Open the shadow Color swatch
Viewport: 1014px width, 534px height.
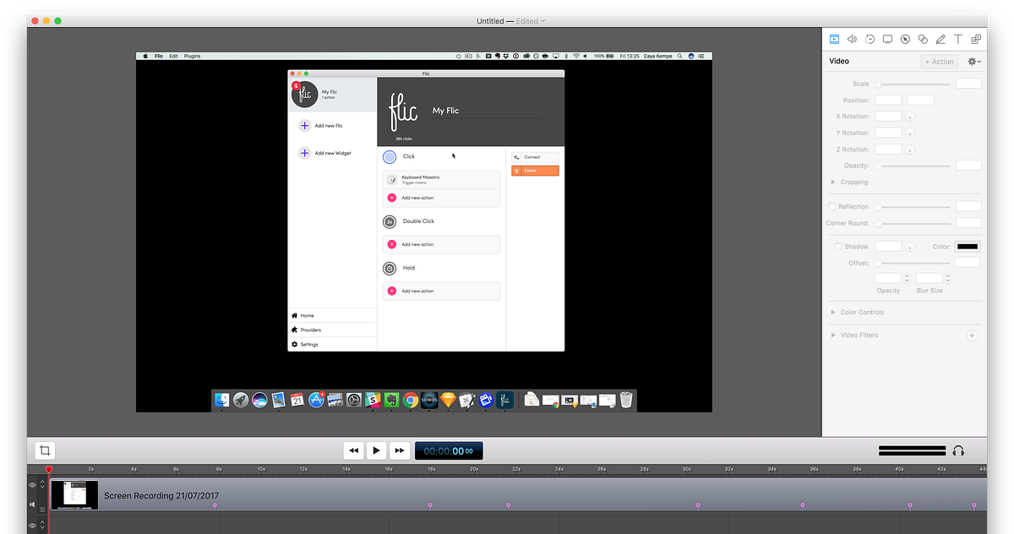click(967, 246)
